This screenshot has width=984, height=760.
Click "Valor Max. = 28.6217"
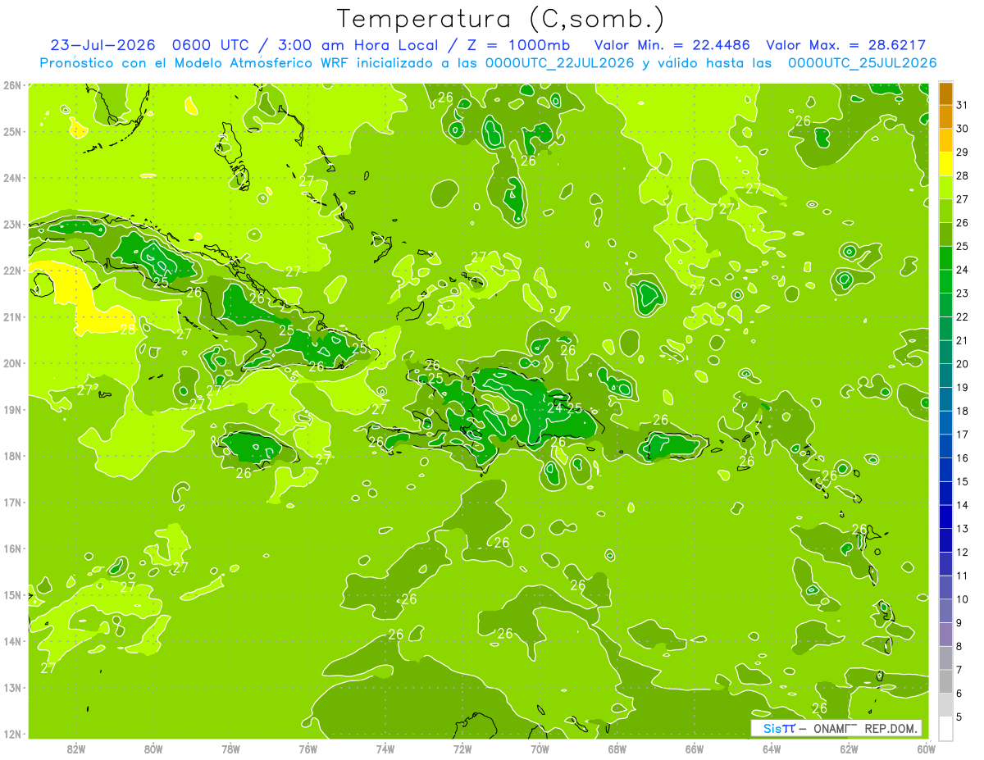pyautogui.click(x=846, y=45)
